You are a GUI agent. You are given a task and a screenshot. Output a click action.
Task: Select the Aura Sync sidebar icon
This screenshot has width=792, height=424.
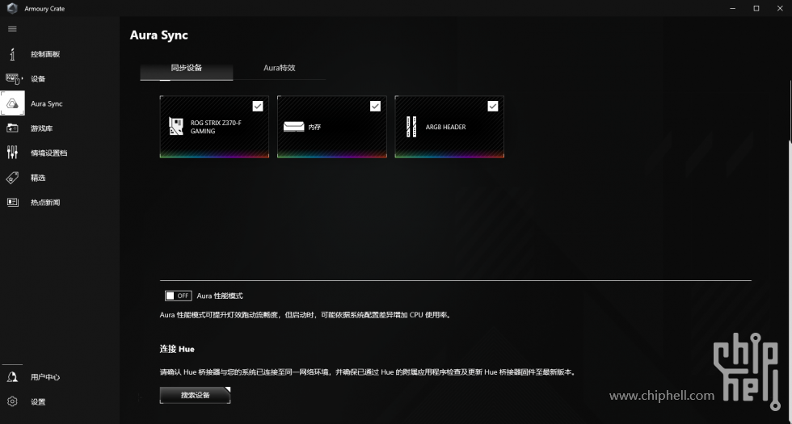point(13,103)
